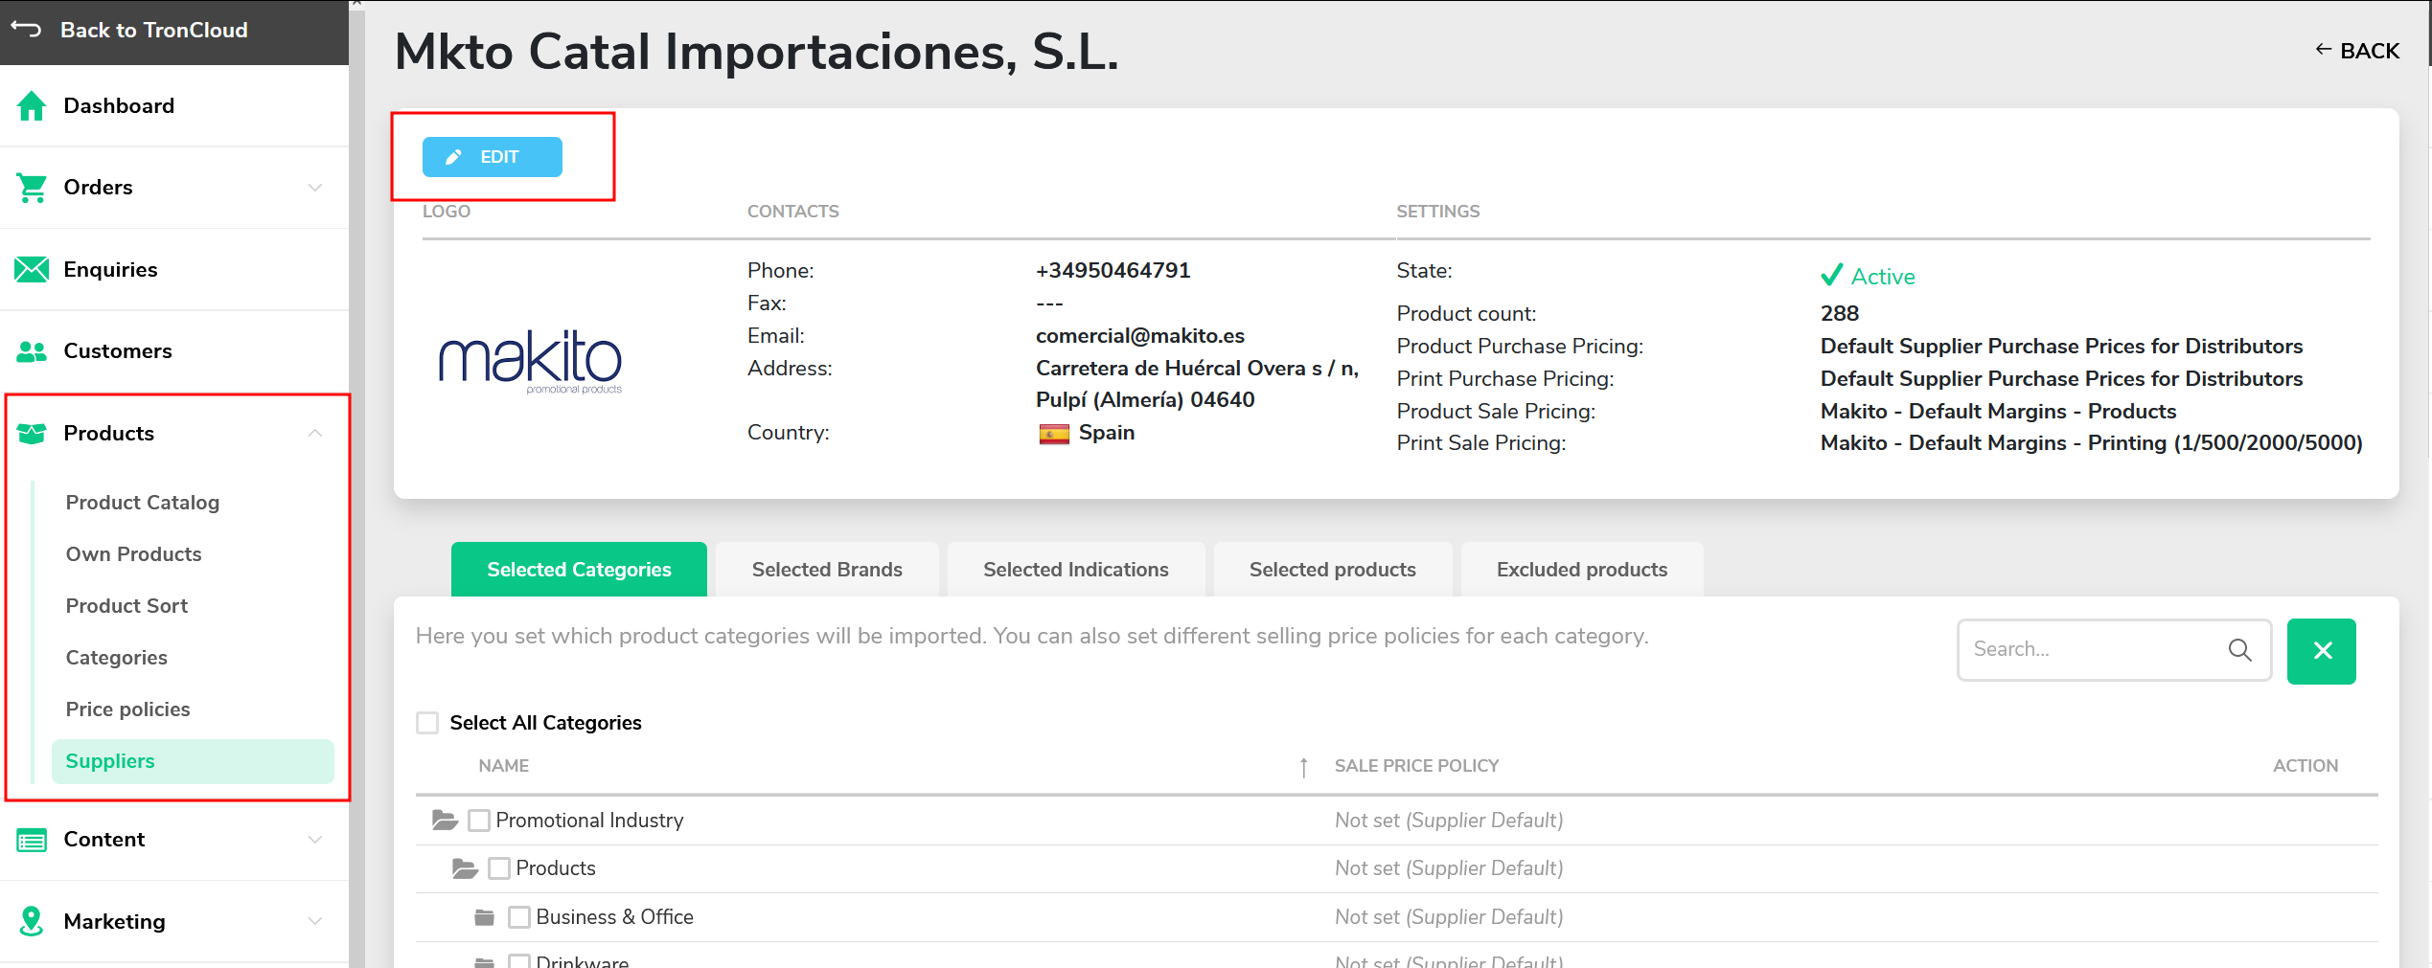Click the blue EDIT button
This screenshot has height=968, width=2432.
tap(493, 157)
